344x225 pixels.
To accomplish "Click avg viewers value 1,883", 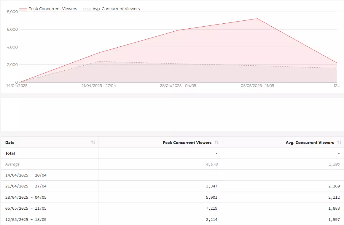I will click(x=334, y=208).
